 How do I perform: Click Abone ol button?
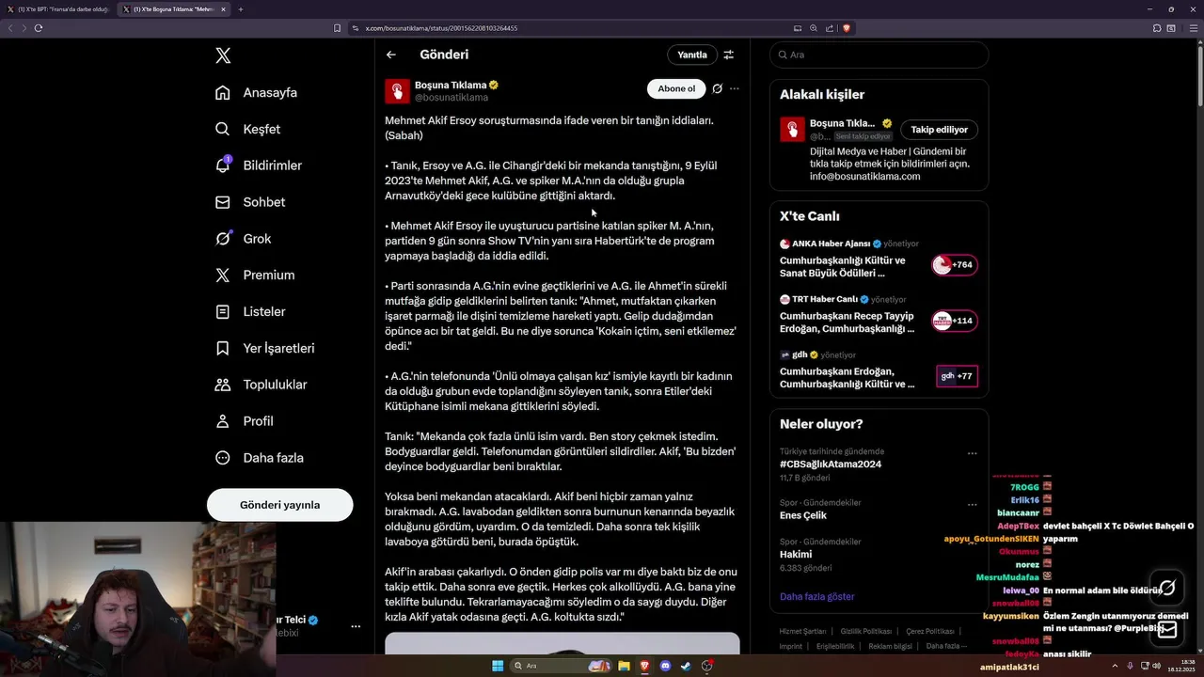click(x=676, y=88)
